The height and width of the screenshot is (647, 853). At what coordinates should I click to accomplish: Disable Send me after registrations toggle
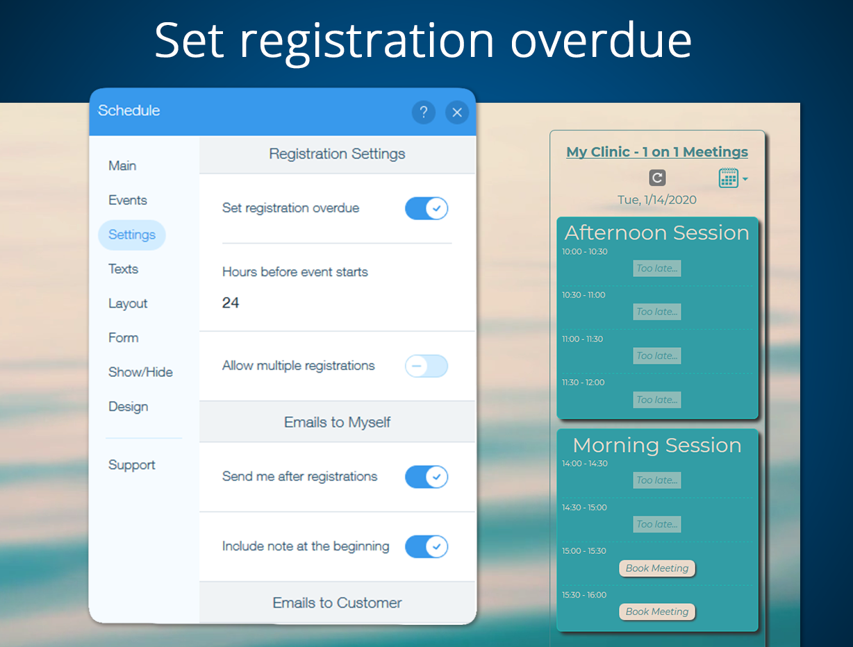point(426,477)
